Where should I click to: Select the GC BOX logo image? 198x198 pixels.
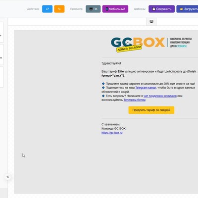[x=151, y=44]
